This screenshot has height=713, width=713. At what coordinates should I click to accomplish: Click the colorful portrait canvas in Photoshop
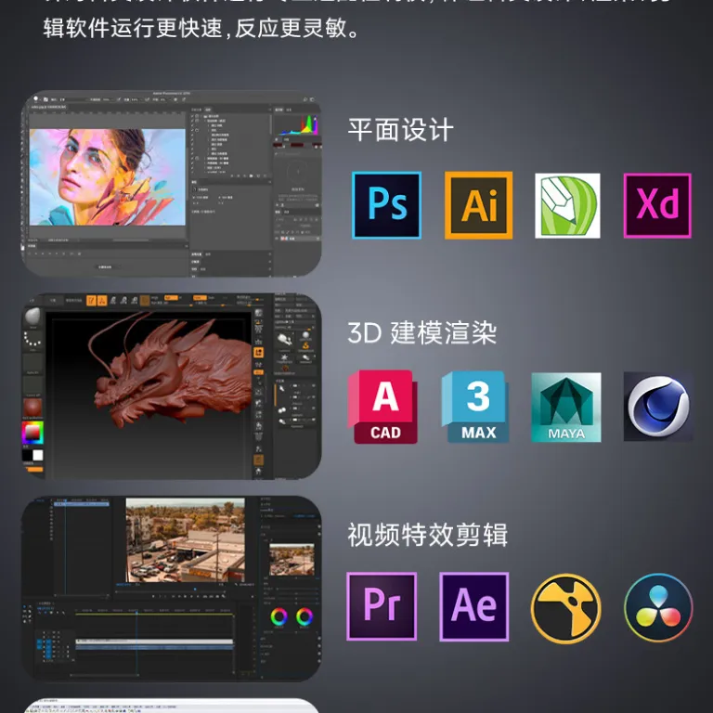(x=108, y=177)
